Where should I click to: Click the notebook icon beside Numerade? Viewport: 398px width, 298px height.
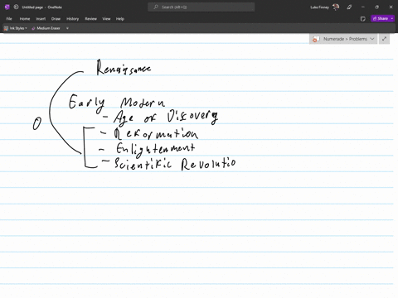pyautogui.click(x=316, y=39)
